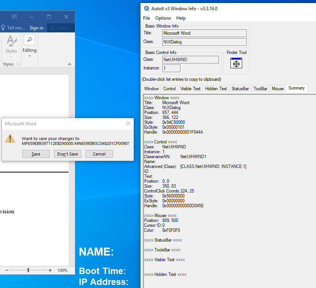Image resolution: width=316 pixels, height=288 pixels.
Task: Click the zoom slider handle in Word
Action: pyautogui.click(x=28, y=270)
